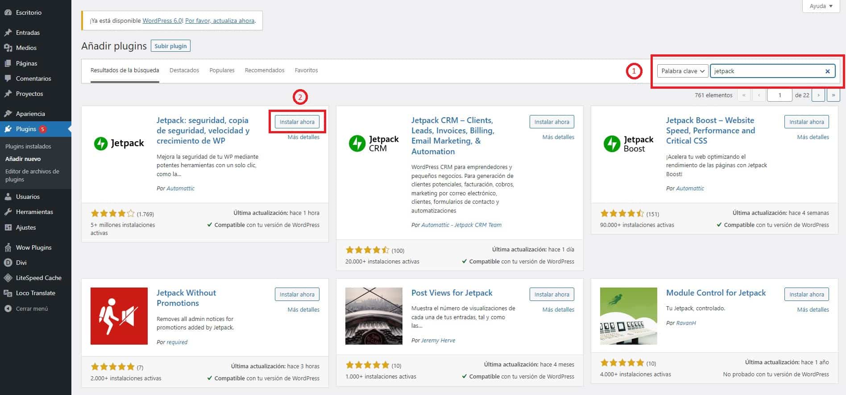Open Más detalles for Jetpack CRM
The width and height of the screenshot is (846, 395).
point(558,137)
